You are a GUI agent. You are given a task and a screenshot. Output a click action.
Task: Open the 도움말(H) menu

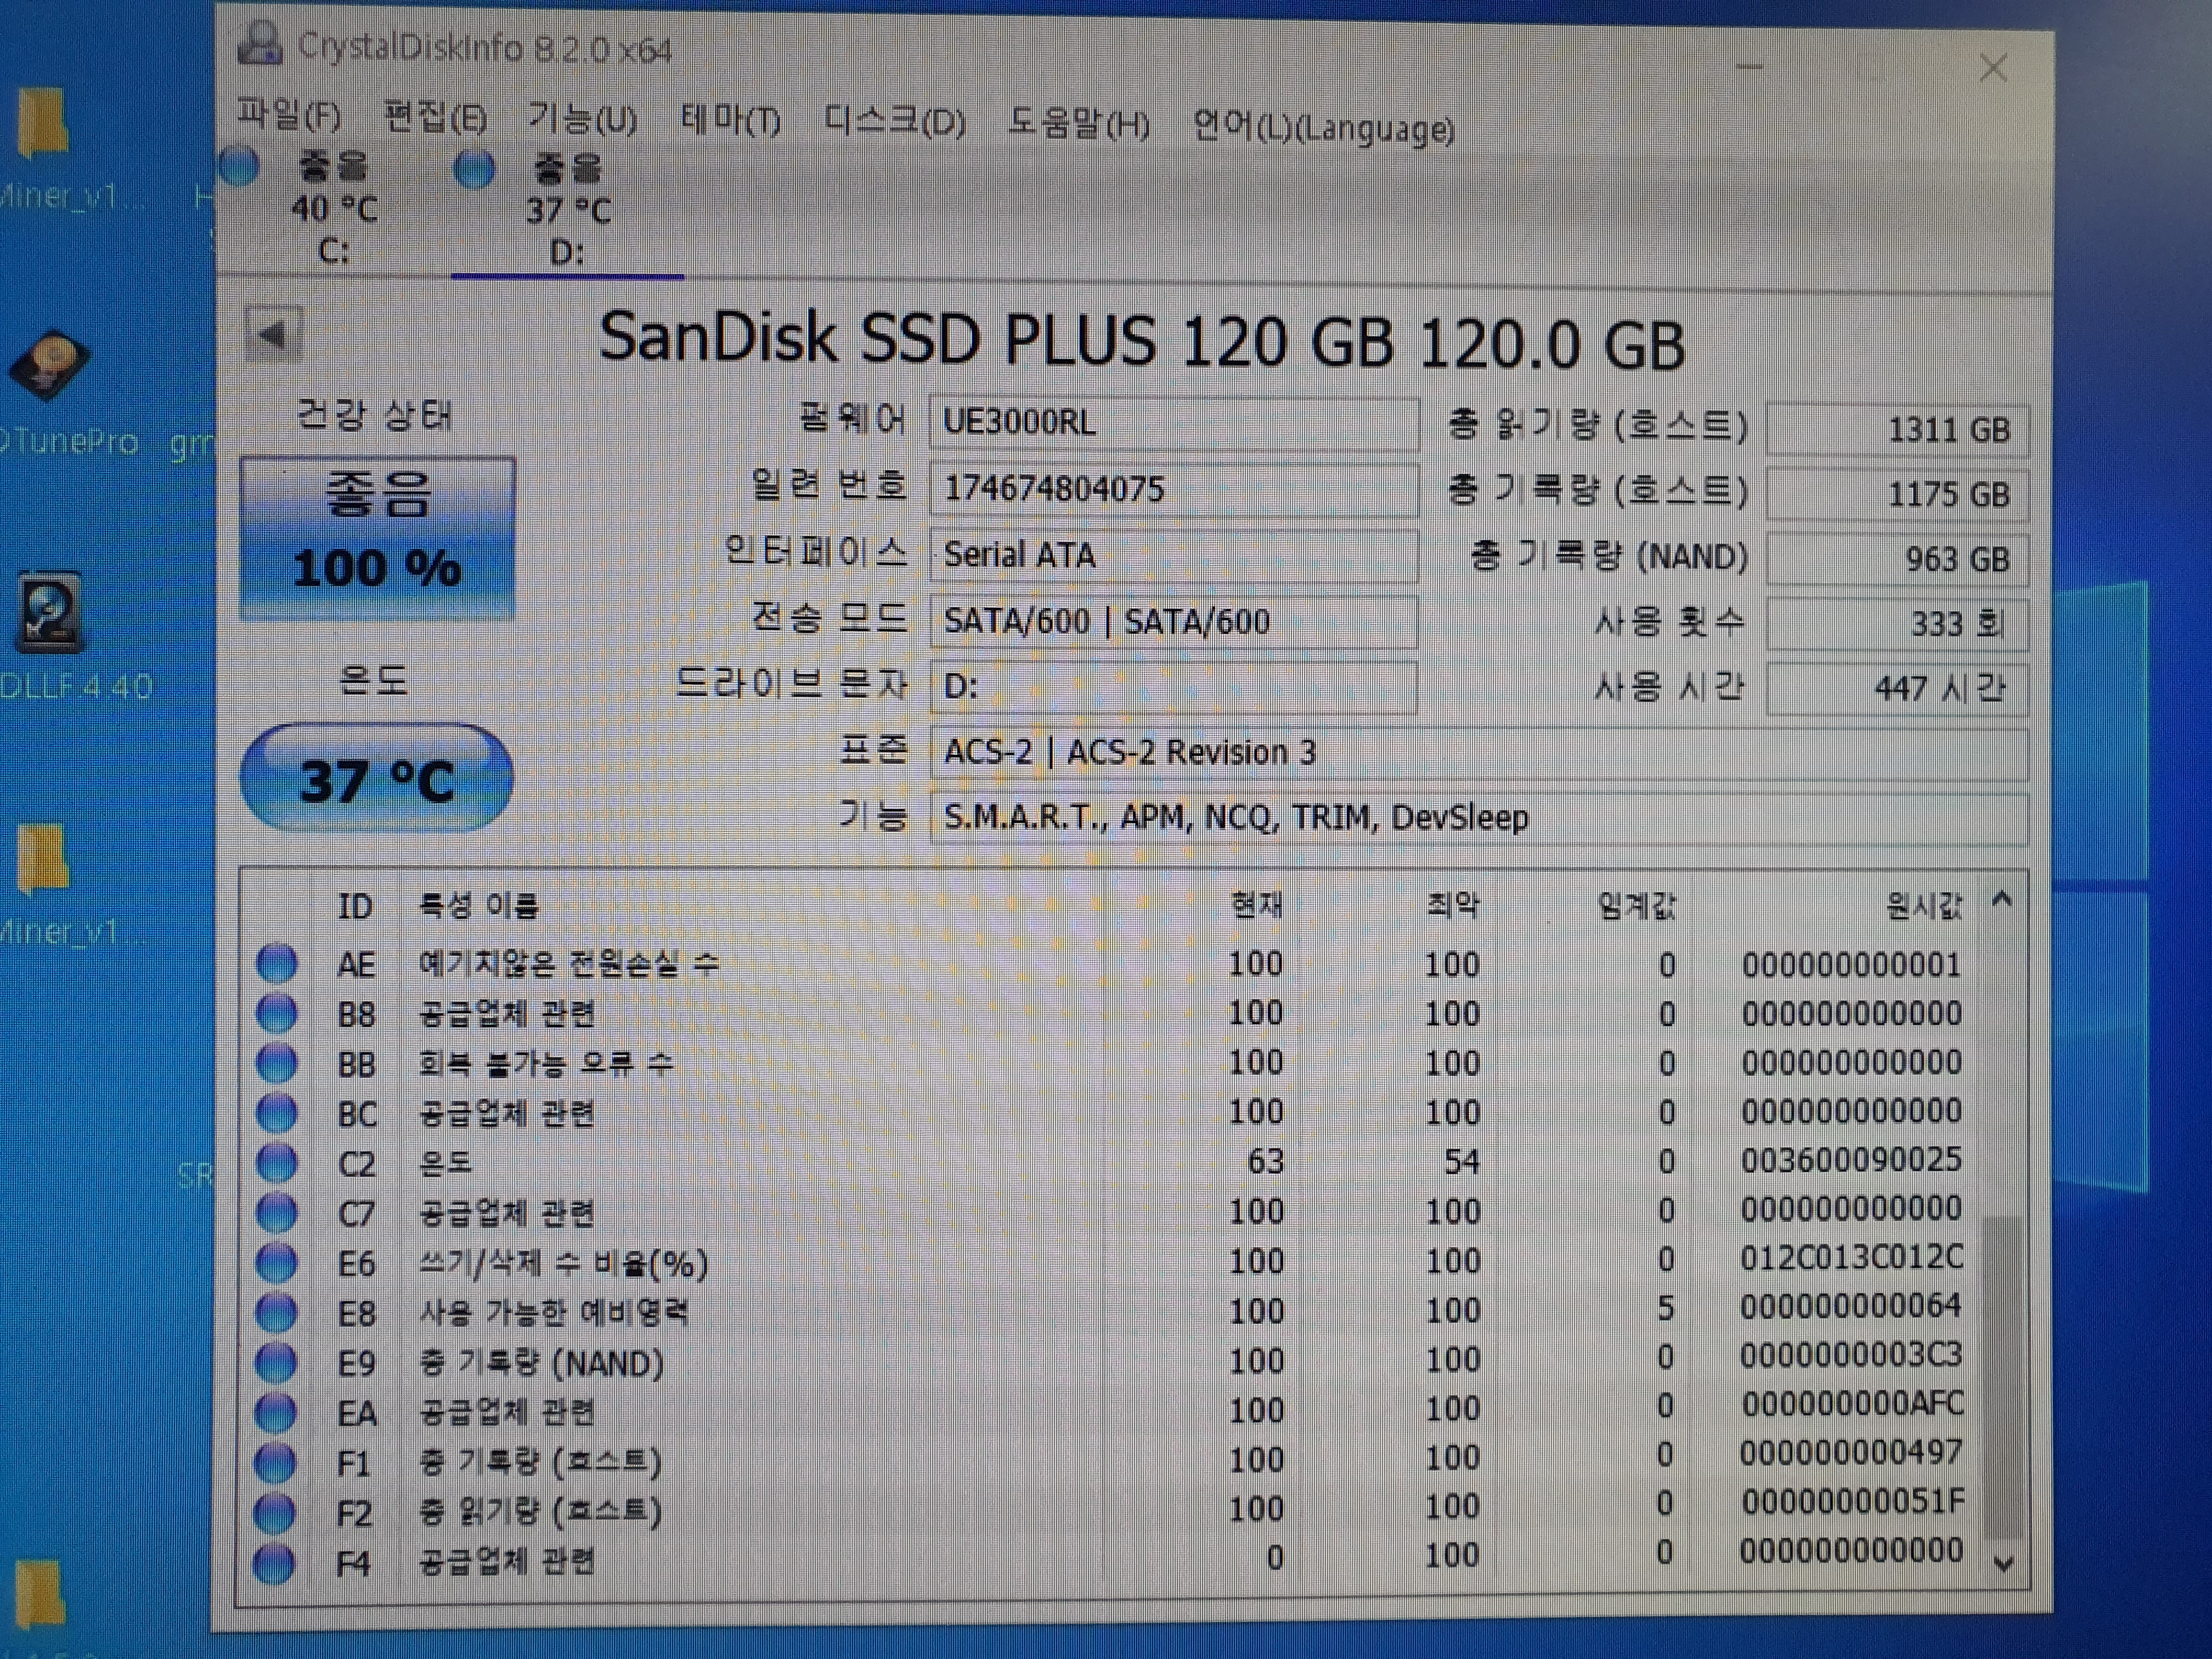(x=1079, y=124)
